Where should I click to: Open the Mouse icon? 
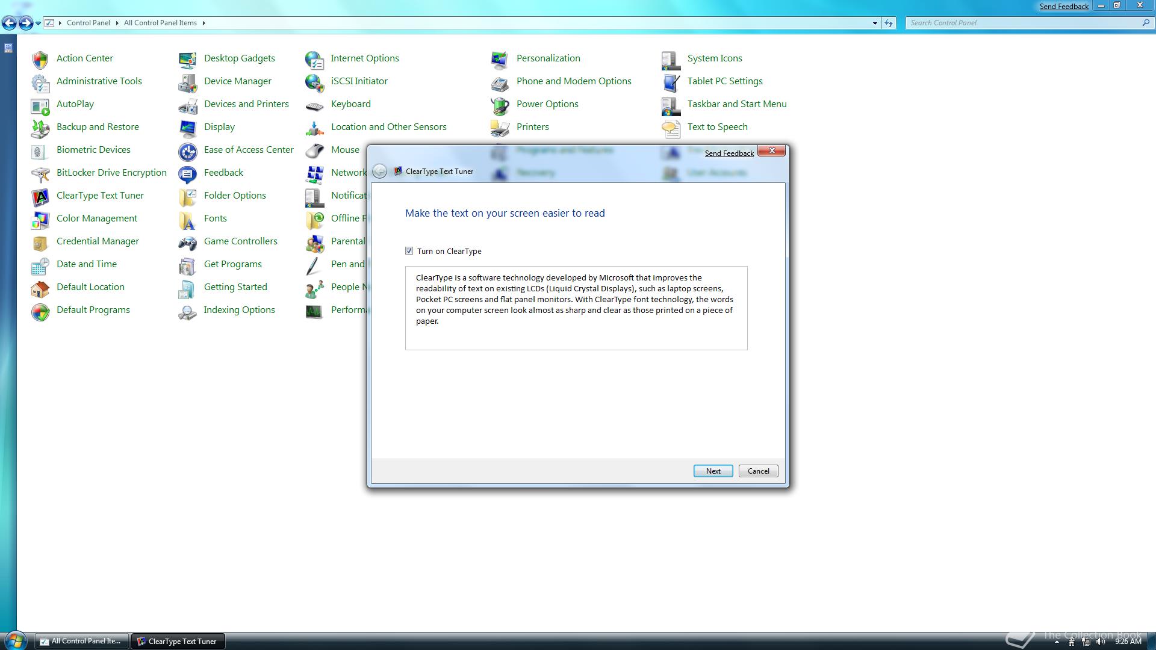tap(314, 150)
